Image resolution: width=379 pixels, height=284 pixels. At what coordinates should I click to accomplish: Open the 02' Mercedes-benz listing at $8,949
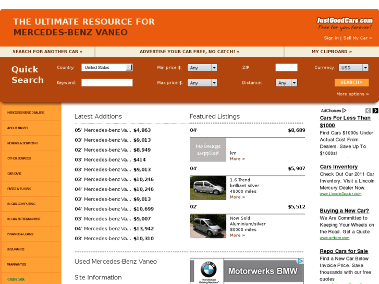(x=113, y=150)
